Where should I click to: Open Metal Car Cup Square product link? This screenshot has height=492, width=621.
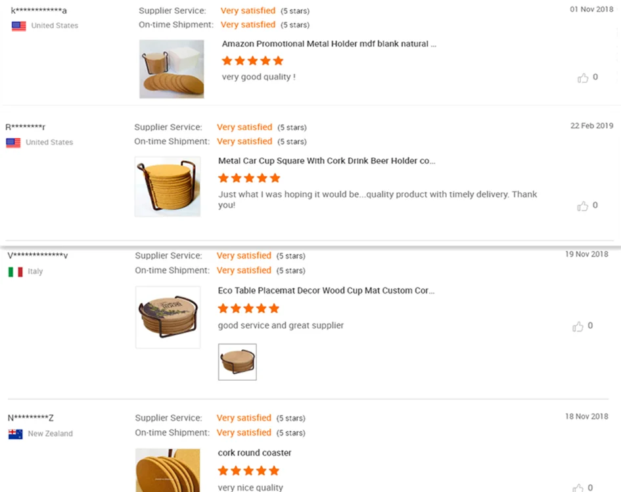[x=327, y=160]
